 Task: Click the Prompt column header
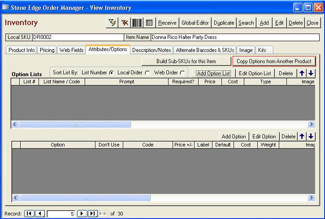[127, 82]
